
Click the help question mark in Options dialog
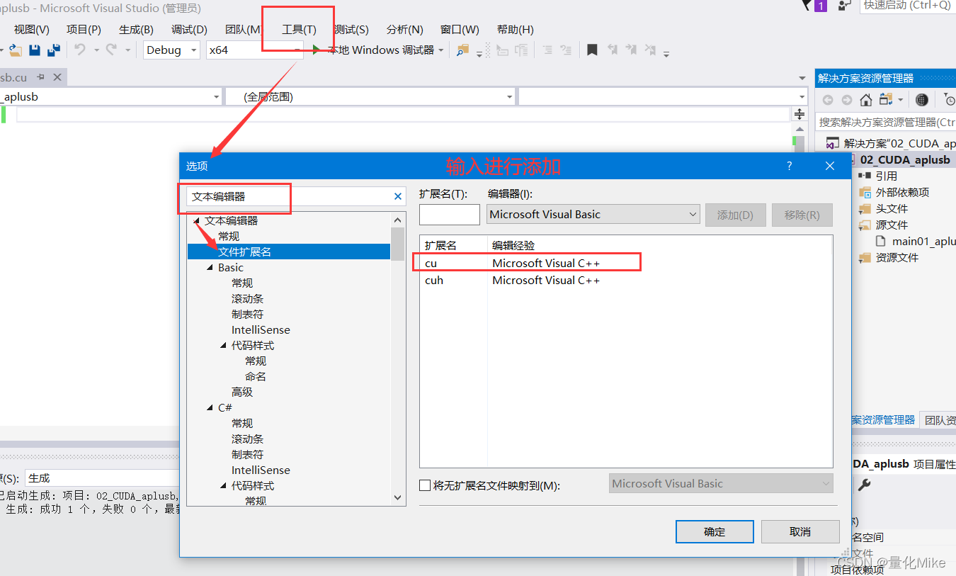coord(790,166)
